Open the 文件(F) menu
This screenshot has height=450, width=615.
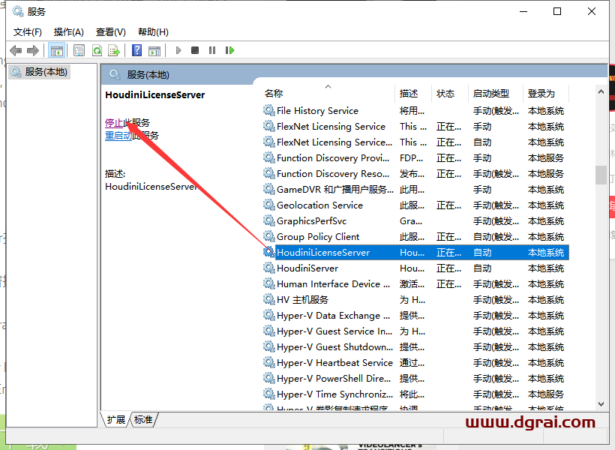[x=28, y=32]
